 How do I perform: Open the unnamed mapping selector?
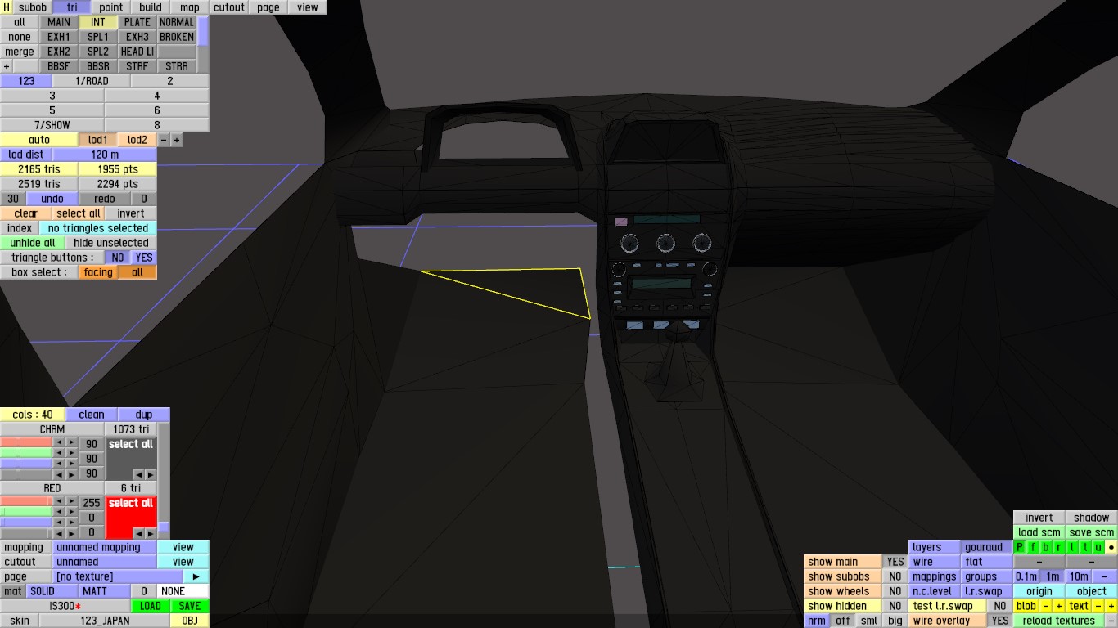(105, 547)
